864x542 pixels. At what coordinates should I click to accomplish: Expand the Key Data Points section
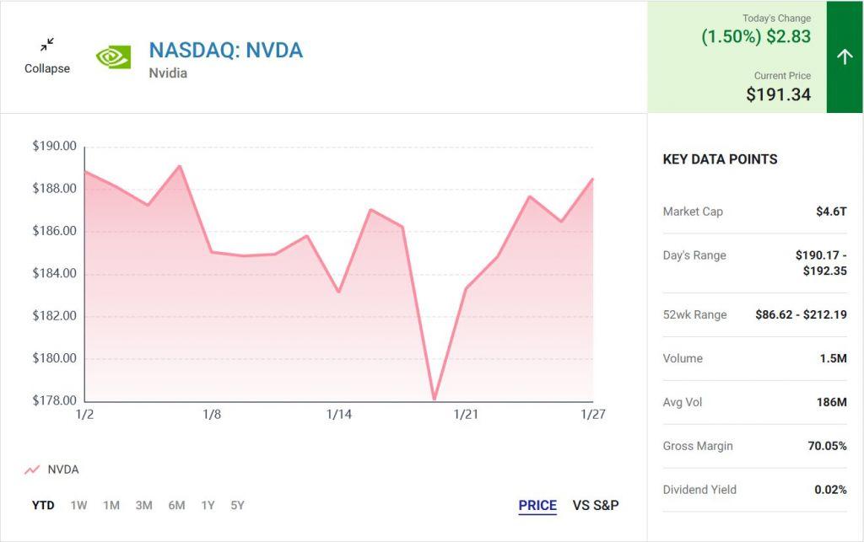click(720, 158)
